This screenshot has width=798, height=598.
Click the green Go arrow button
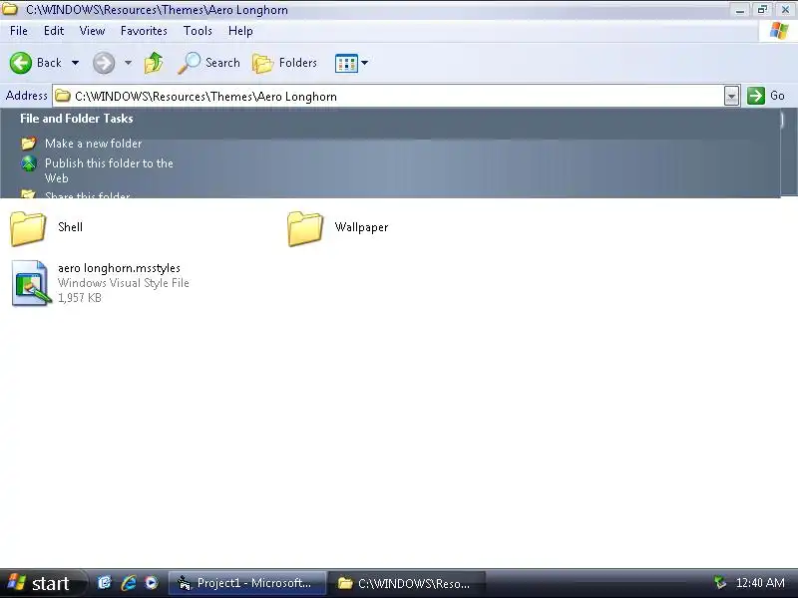pyautogui.click(x=756, y=96)
